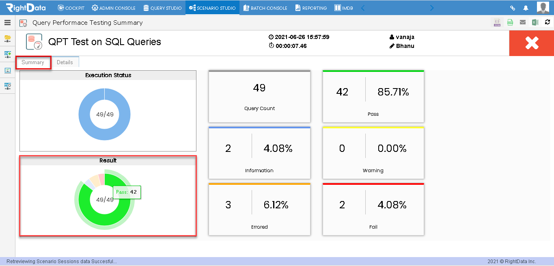Switch to the Details tab

pyautogui.click(x=65, y=62)
